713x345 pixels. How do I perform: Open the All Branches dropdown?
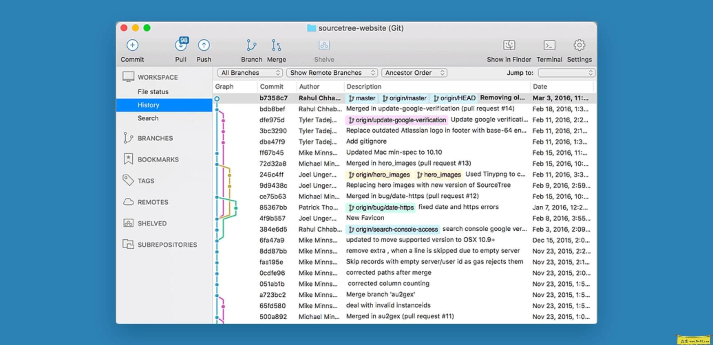coord(249,73)
